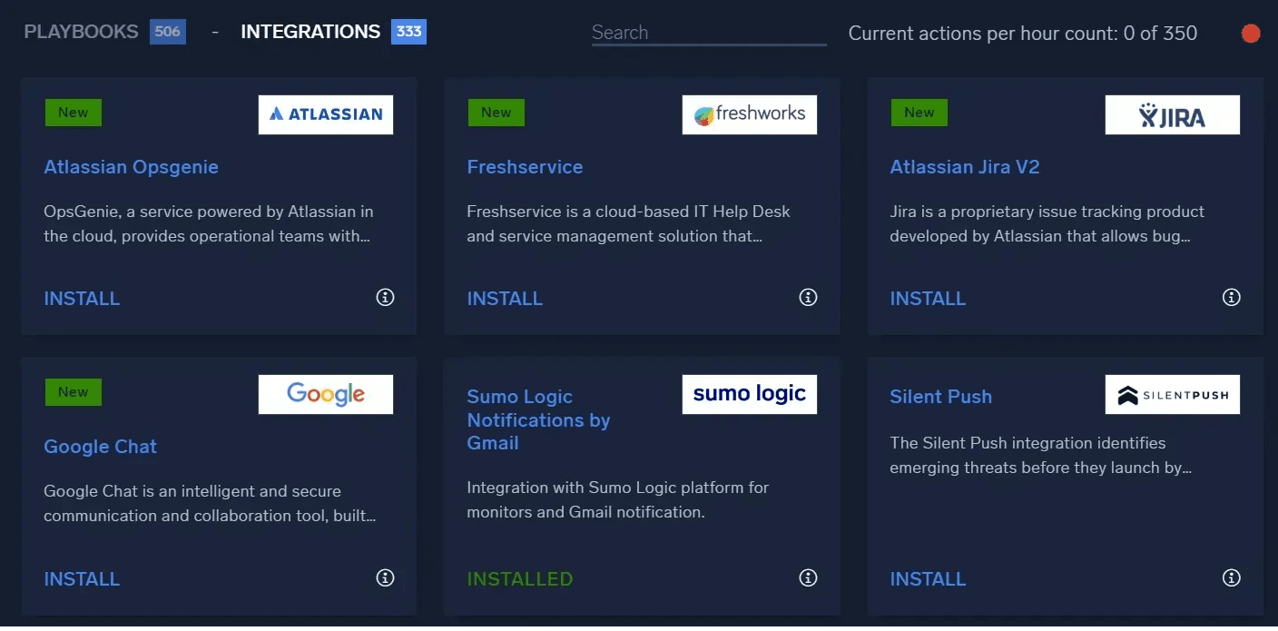Open info for Silent Push integration
Screen dimensions: 1278x631
1231,577
